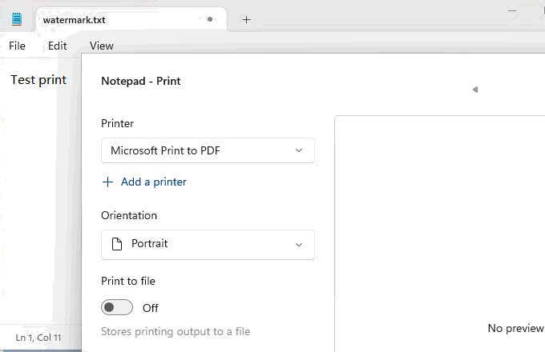Open the Printer dropdown (Microsoft Print to PDF)
The width and height of the screenshot is (545, 352).
[208, 150]
